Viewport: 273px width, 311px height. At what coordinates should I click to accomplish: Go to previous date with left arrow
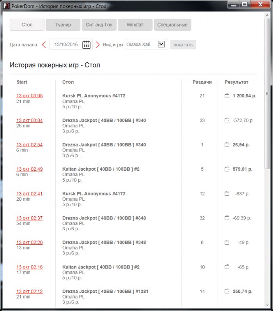(44, 45)
